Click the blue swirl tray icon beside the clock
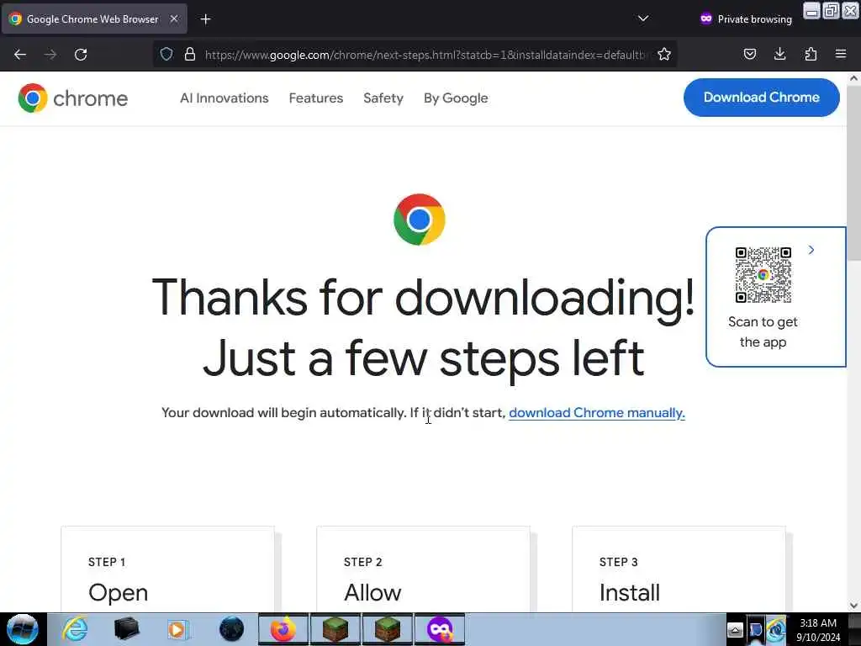Image resolution: width=861 pixels, height=646 pixels. [776, 630]
